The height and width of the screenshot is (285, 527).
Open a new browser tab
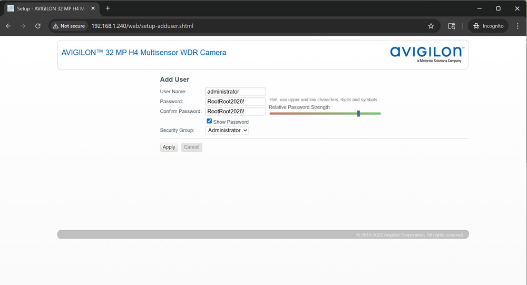click(x=108, y=8)
